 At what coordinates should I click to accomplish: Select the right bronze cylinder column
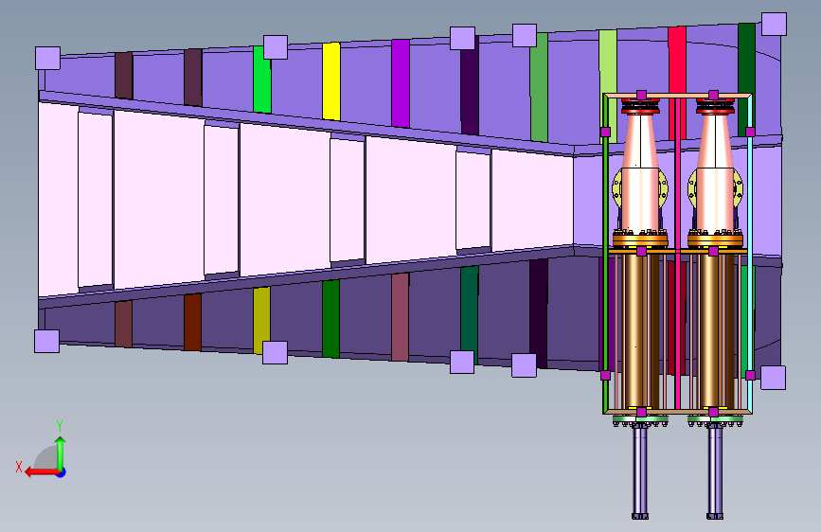715,329
